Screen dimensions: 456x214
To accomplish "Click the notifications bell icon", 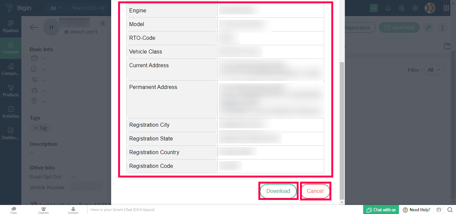I will point(388,8).
